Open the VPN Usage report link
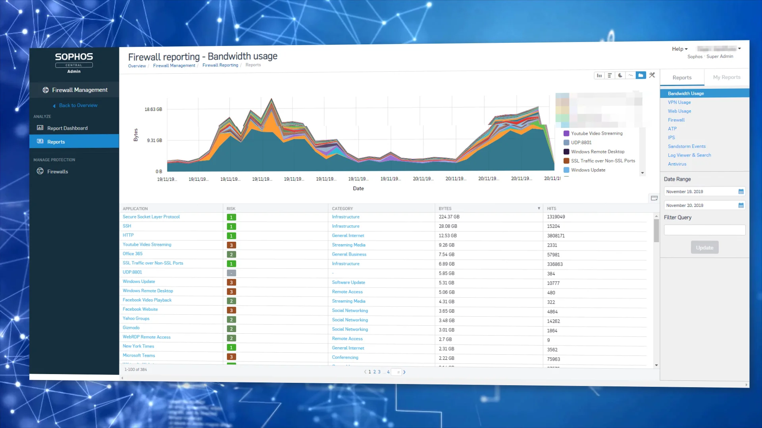The width and height of the screenshot is (762, 428). (x=679, y=102)
